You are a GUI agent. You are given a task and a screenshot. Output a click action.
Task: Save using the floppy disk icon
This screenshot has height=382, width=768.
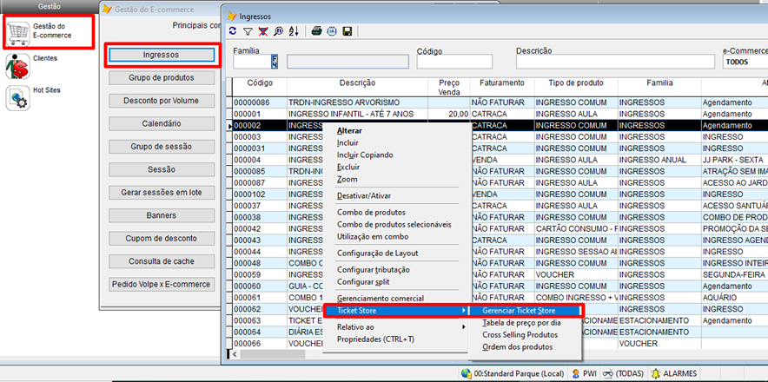click(x=348, y=31)
